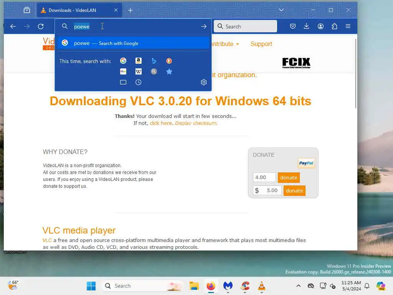393x295 pixels.
Task: Go back to the previous page
Action: click(x=13, y=27)
